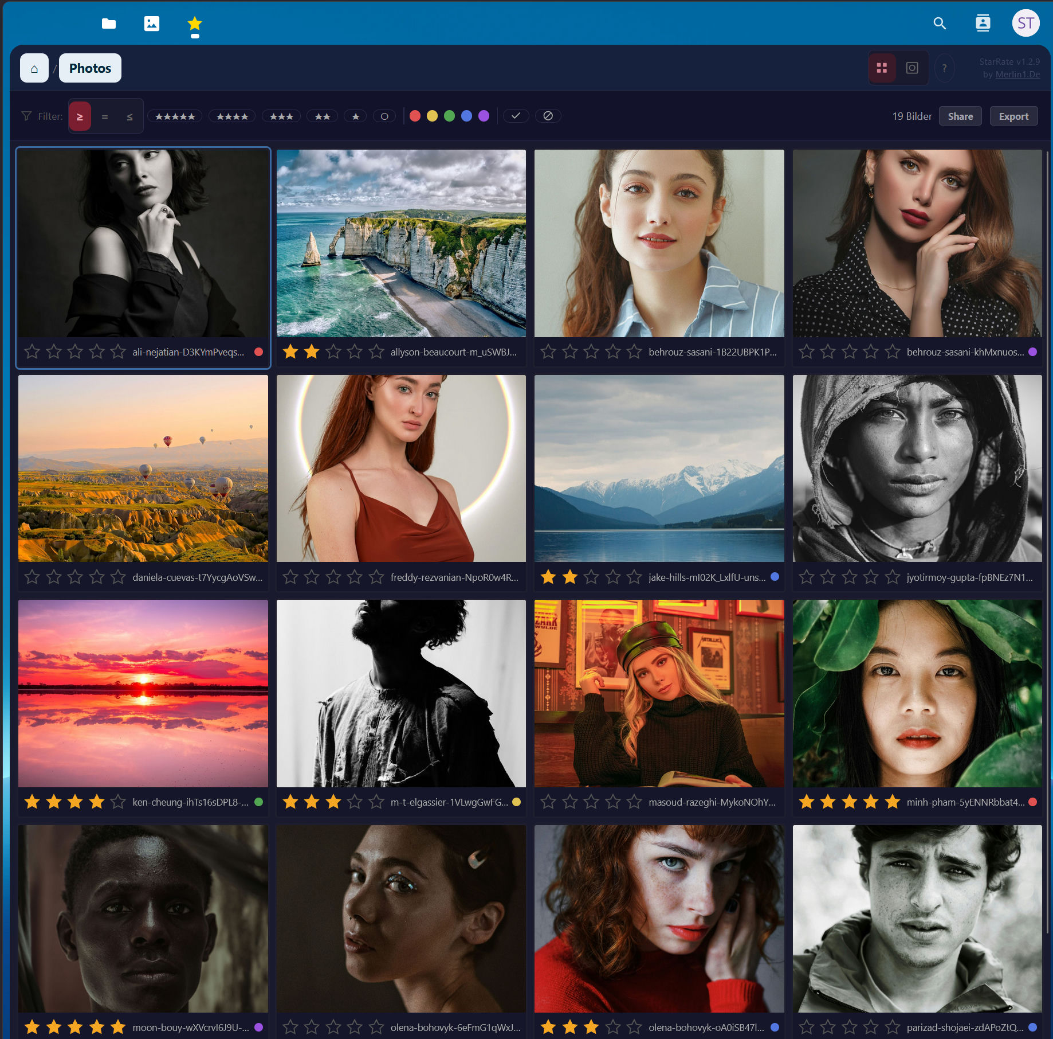Enable the checkmark approval filter
The width and height of the screenshot is (1053, 1039).
(516, 115)
